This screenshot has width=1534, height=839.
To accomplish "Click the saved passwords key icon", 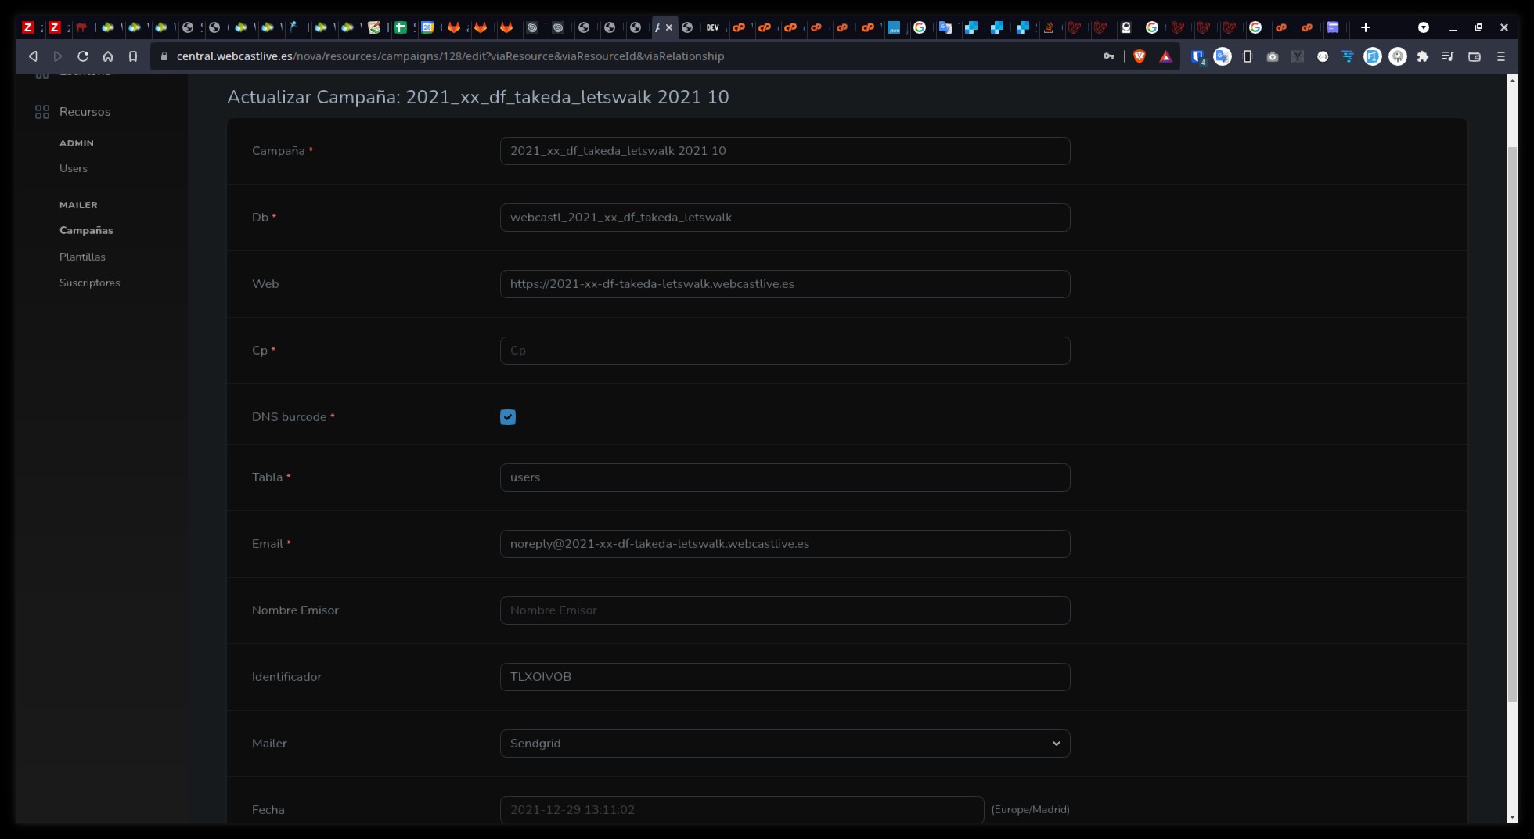I will [x=1108, y=56].
